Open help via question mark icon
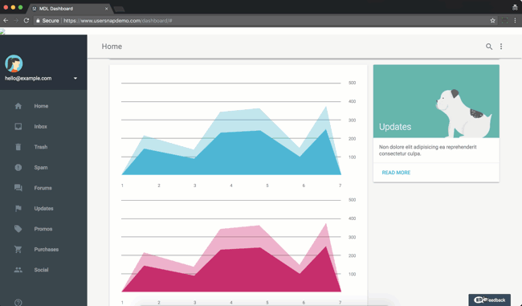 point(18,302)
